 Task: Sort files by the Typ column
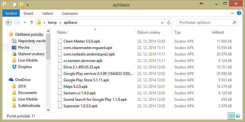pos(178,32)
